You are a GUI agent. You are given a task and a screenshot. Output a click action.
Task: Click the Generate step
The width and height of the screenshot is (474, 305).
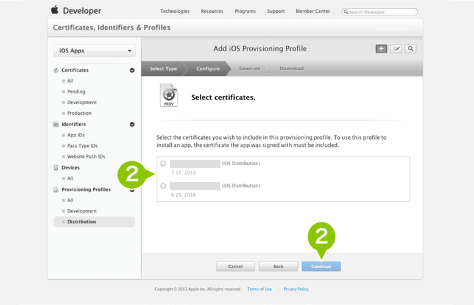pyautogui.click(x=250, y=69)
